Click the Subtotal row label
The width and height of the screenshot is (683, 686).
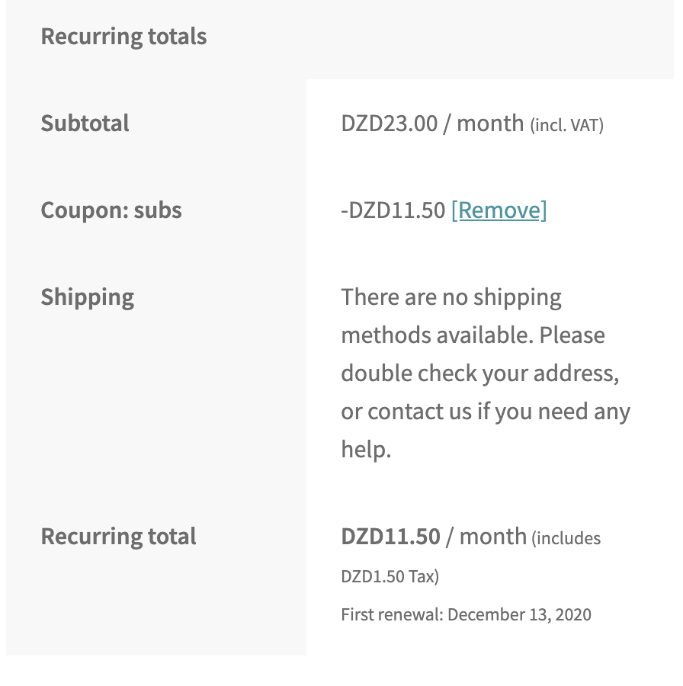point(84,123)
